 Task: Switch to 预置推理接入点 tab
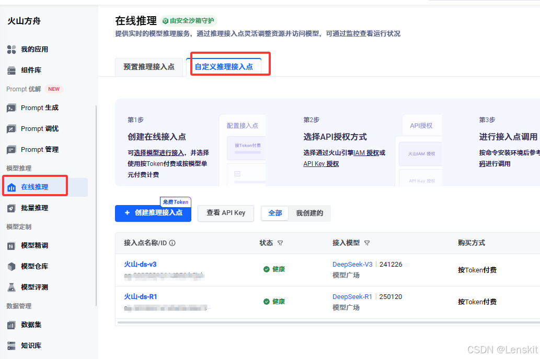click(x=149, y=67)
